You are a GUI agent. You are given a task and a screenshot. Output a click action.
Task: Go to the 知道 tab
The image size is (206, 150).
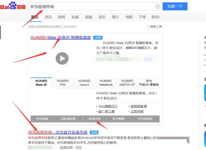(x=75, y=17)
